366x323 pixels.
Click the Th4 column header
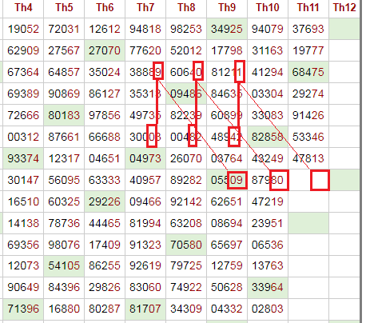click(23, 7)
